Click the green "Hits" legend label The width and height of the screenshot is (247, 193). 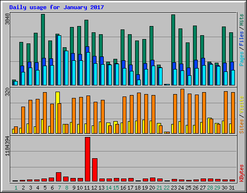coord(242,20)
